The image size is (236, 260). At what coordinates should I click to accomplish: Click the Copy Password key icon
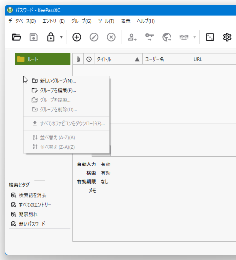150,37
